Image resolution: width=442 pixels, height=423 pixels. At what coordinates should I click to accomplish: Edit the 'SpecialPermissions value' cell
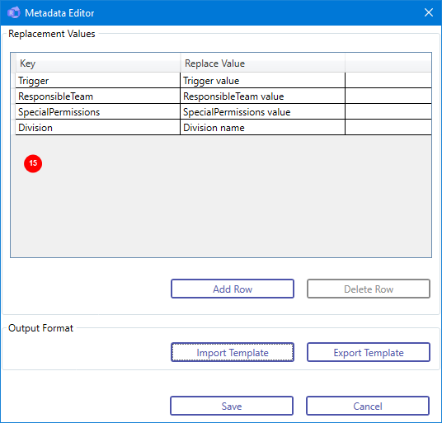(x=262, y=112)
